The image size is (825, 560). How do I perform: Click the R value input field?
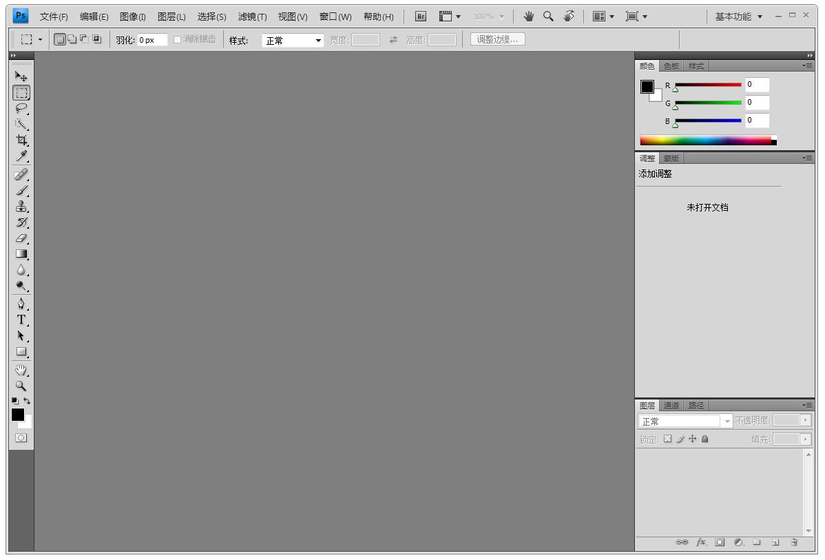[755, 85]
